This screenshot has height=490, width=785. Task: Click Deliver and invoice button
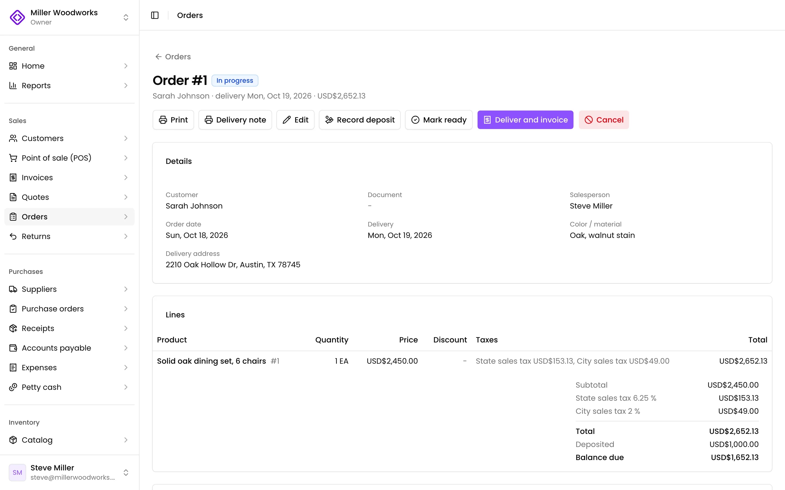click(525, 120)
